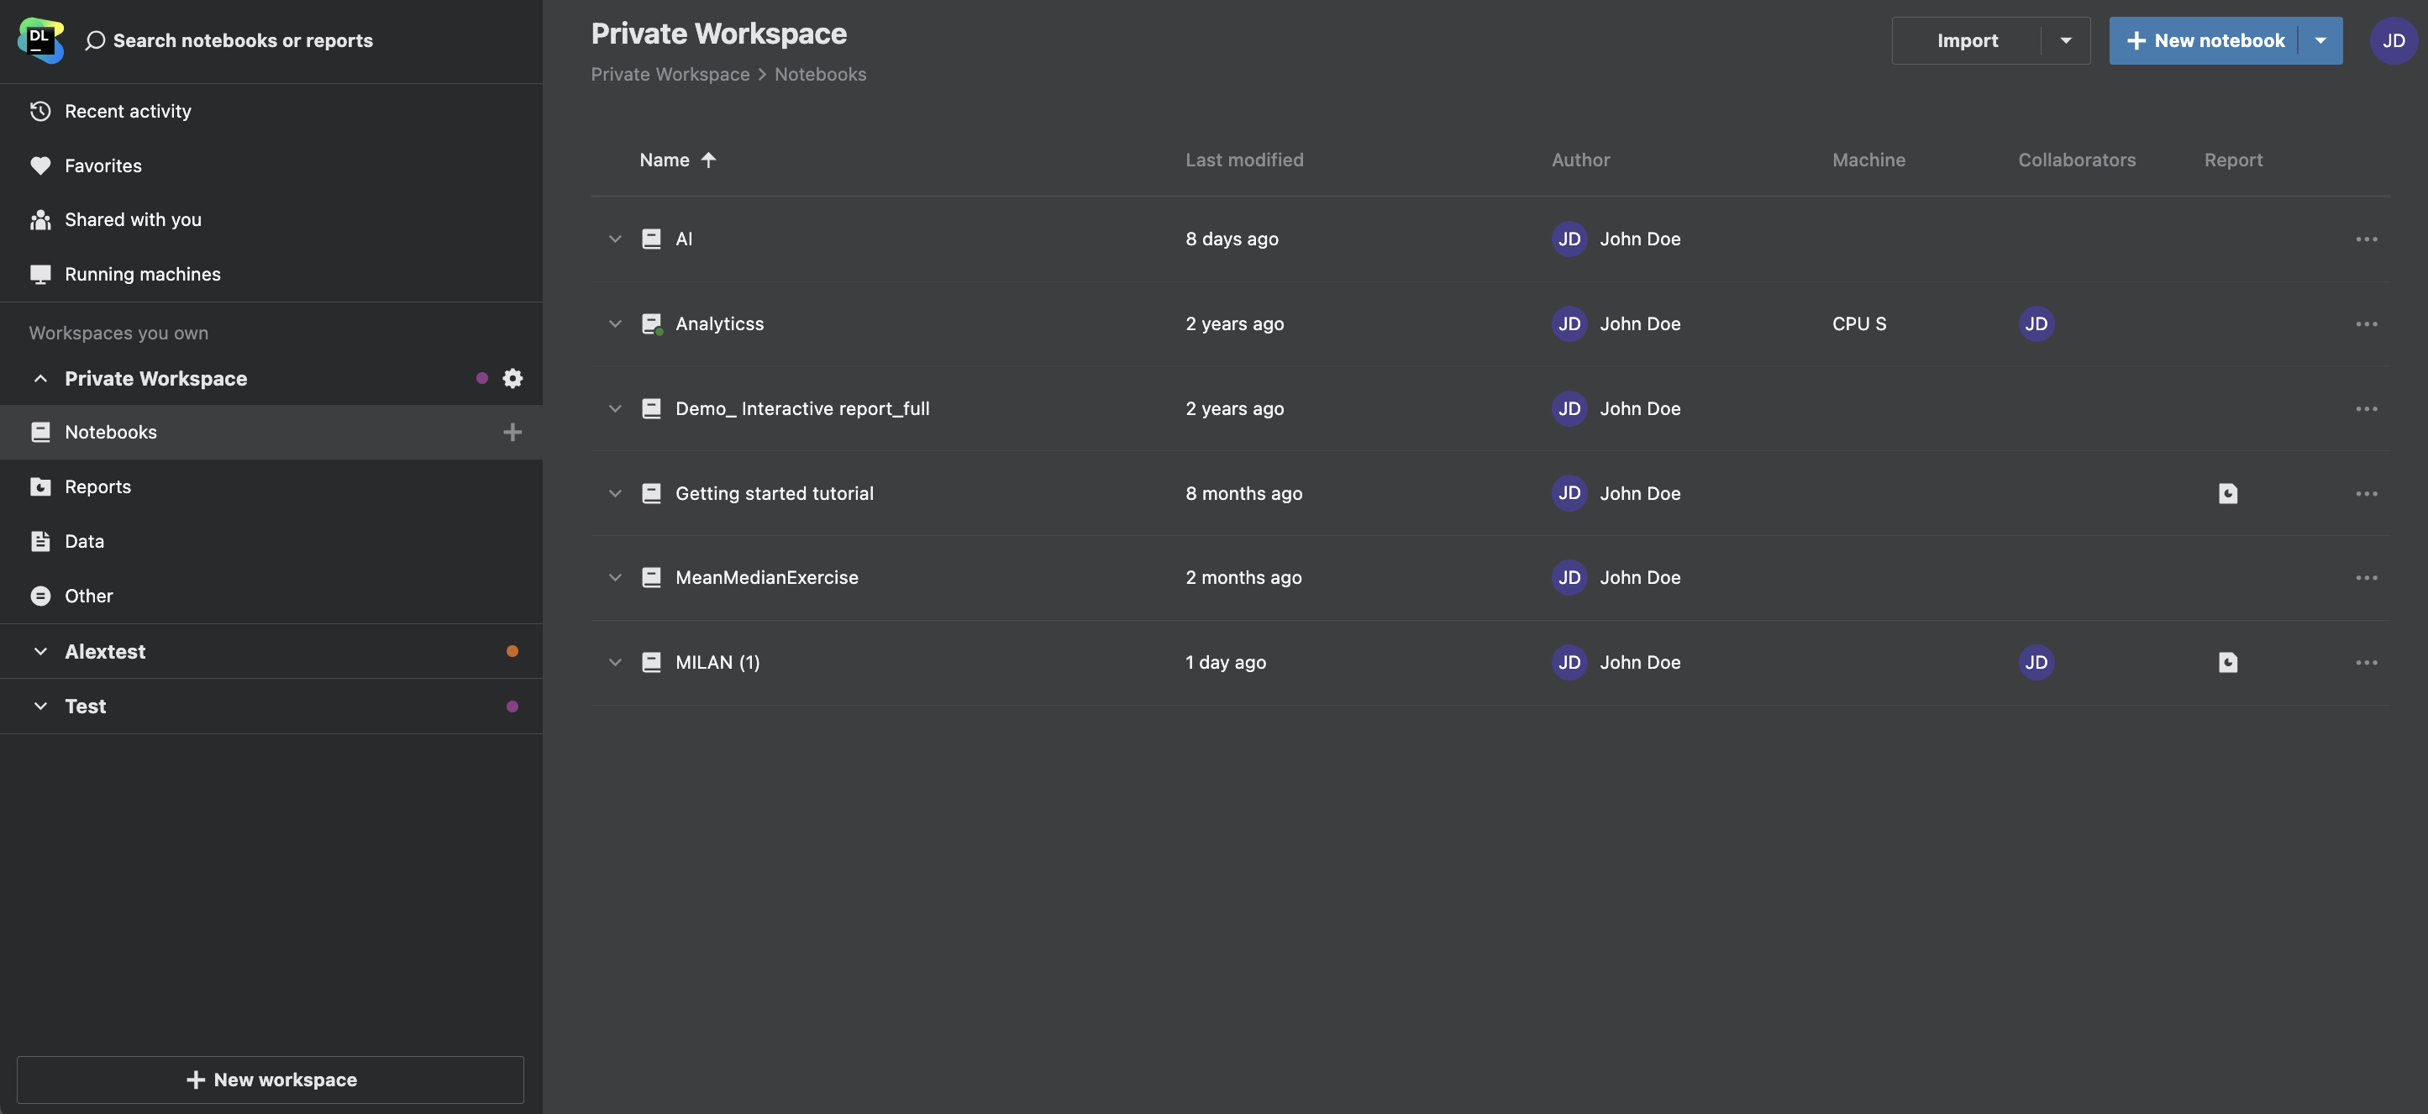This screenshot has width=2428, height=1114.
Task: Open the Import dropdown arrow
Action: 2066,40
